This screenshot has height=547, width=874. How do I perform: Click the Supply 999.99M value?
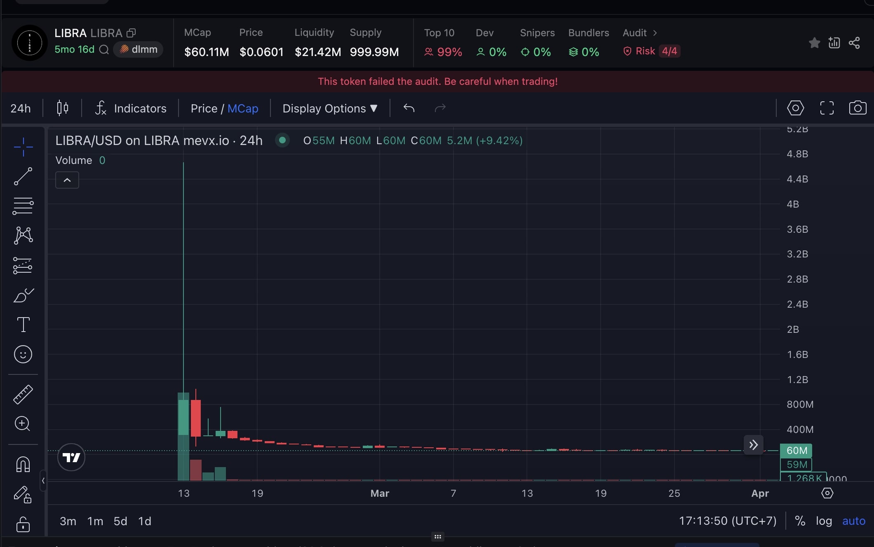click(374, 52)
